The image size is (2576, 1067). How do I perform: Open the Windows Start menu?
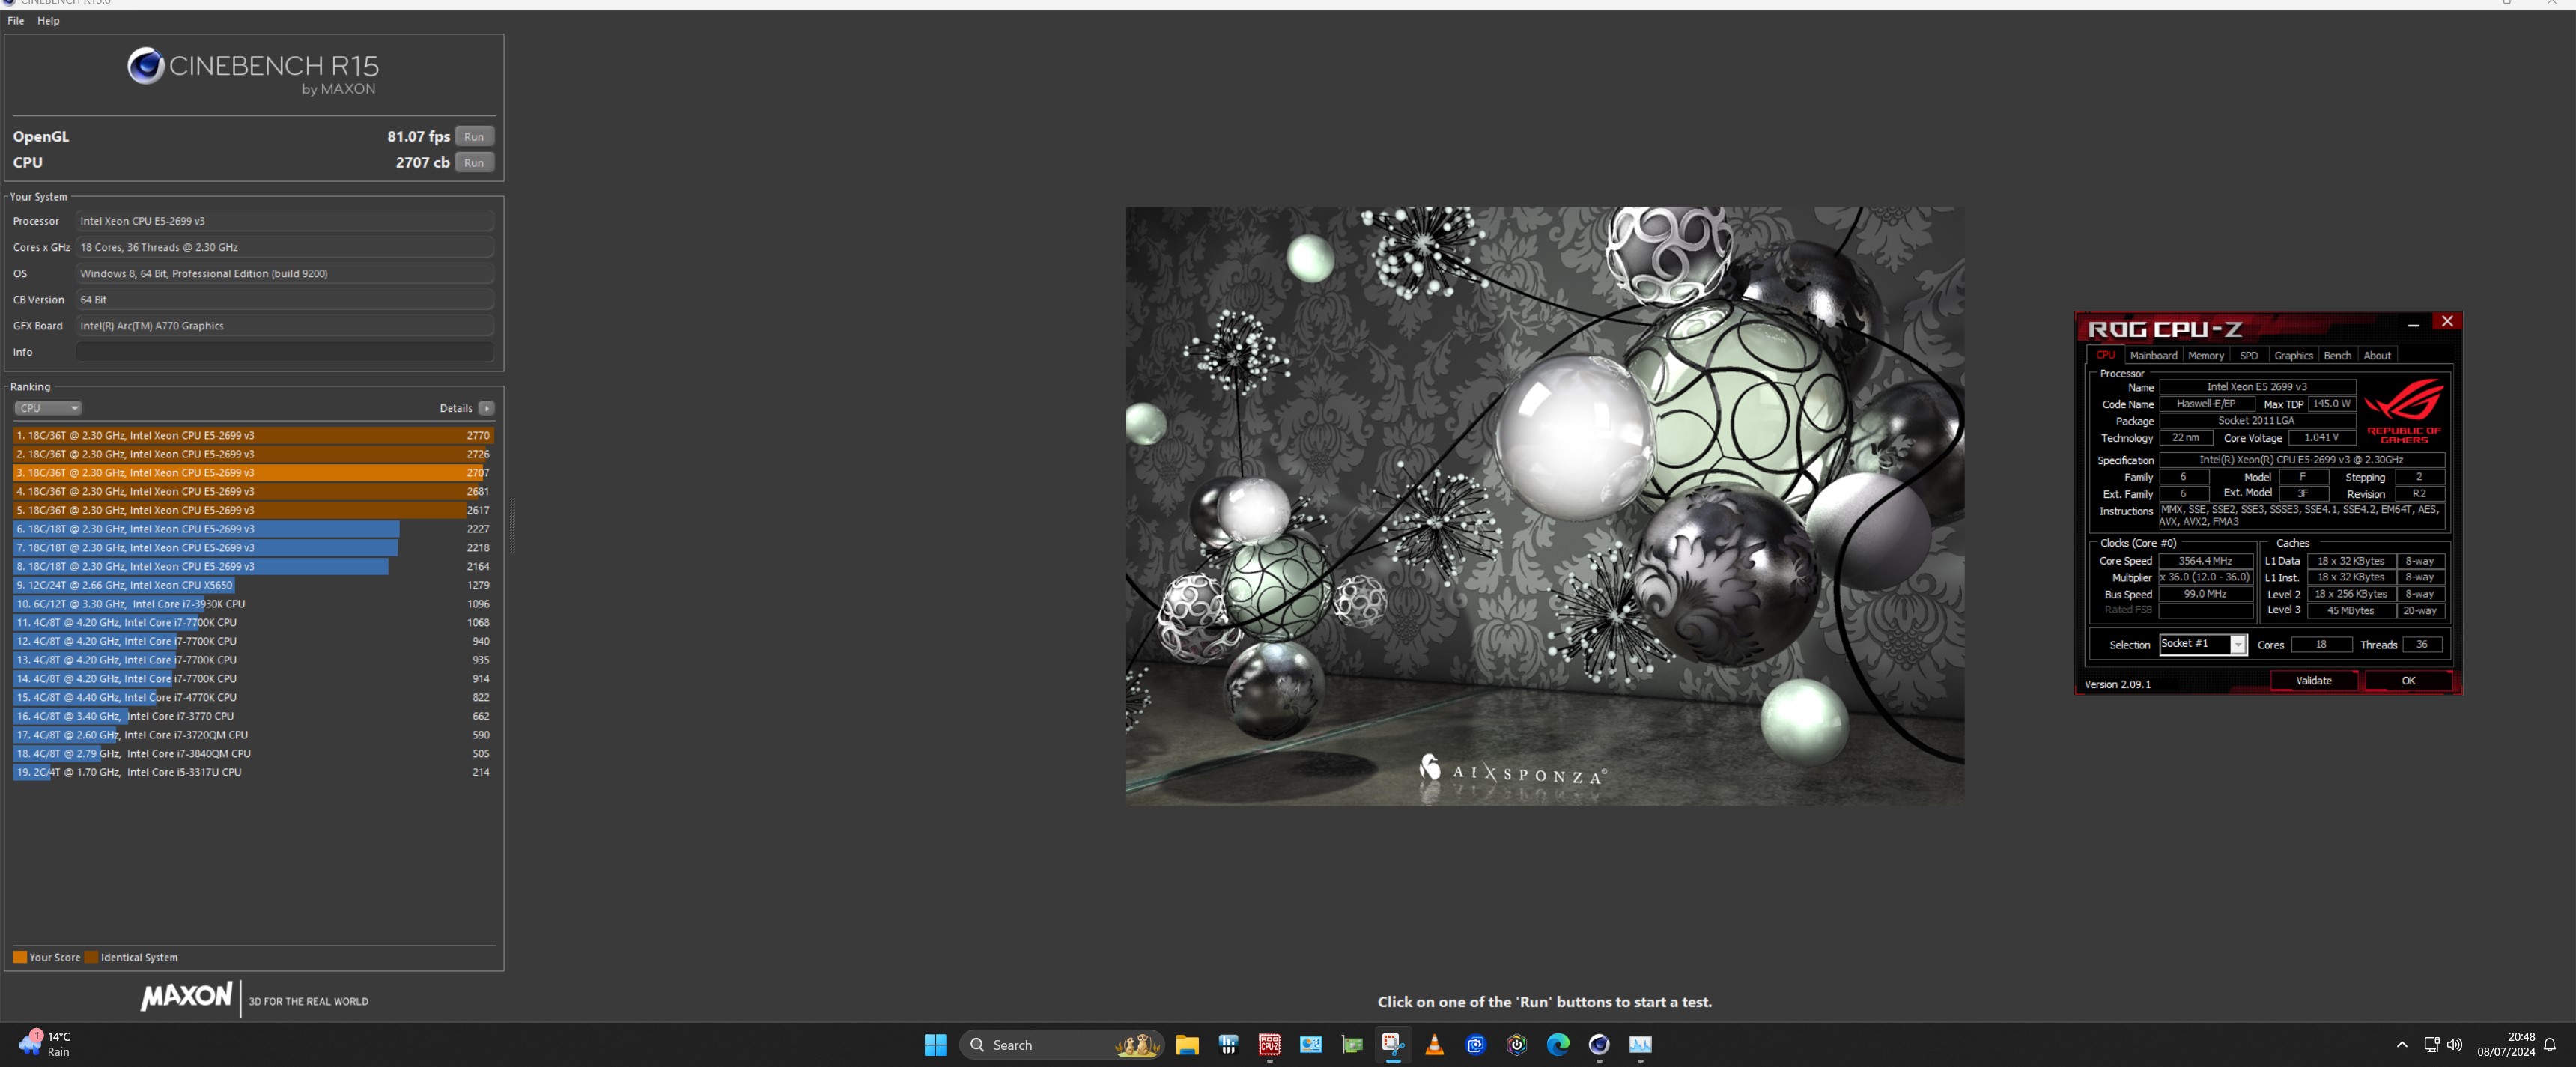coord(935,1045)
